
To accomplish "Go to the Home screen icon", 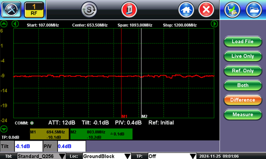I will (186, 9).
